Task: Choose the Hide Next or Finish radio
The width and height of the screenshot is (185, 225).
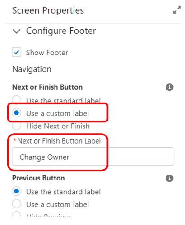Action: click(17, 126)
